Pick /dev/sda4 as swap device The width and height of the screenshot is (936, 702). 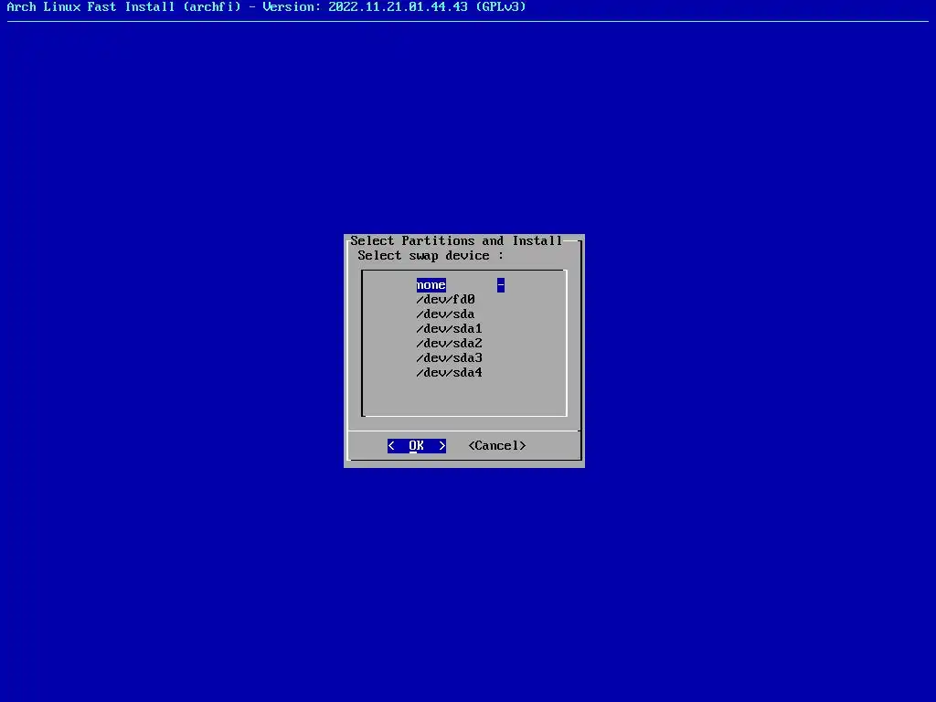click(449, 373)
